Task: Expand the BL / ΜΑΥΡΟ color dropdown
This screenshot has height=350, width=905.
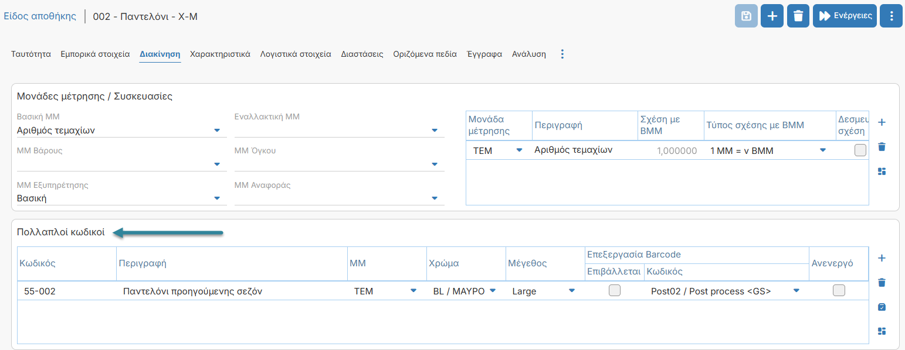Action: 493,290
